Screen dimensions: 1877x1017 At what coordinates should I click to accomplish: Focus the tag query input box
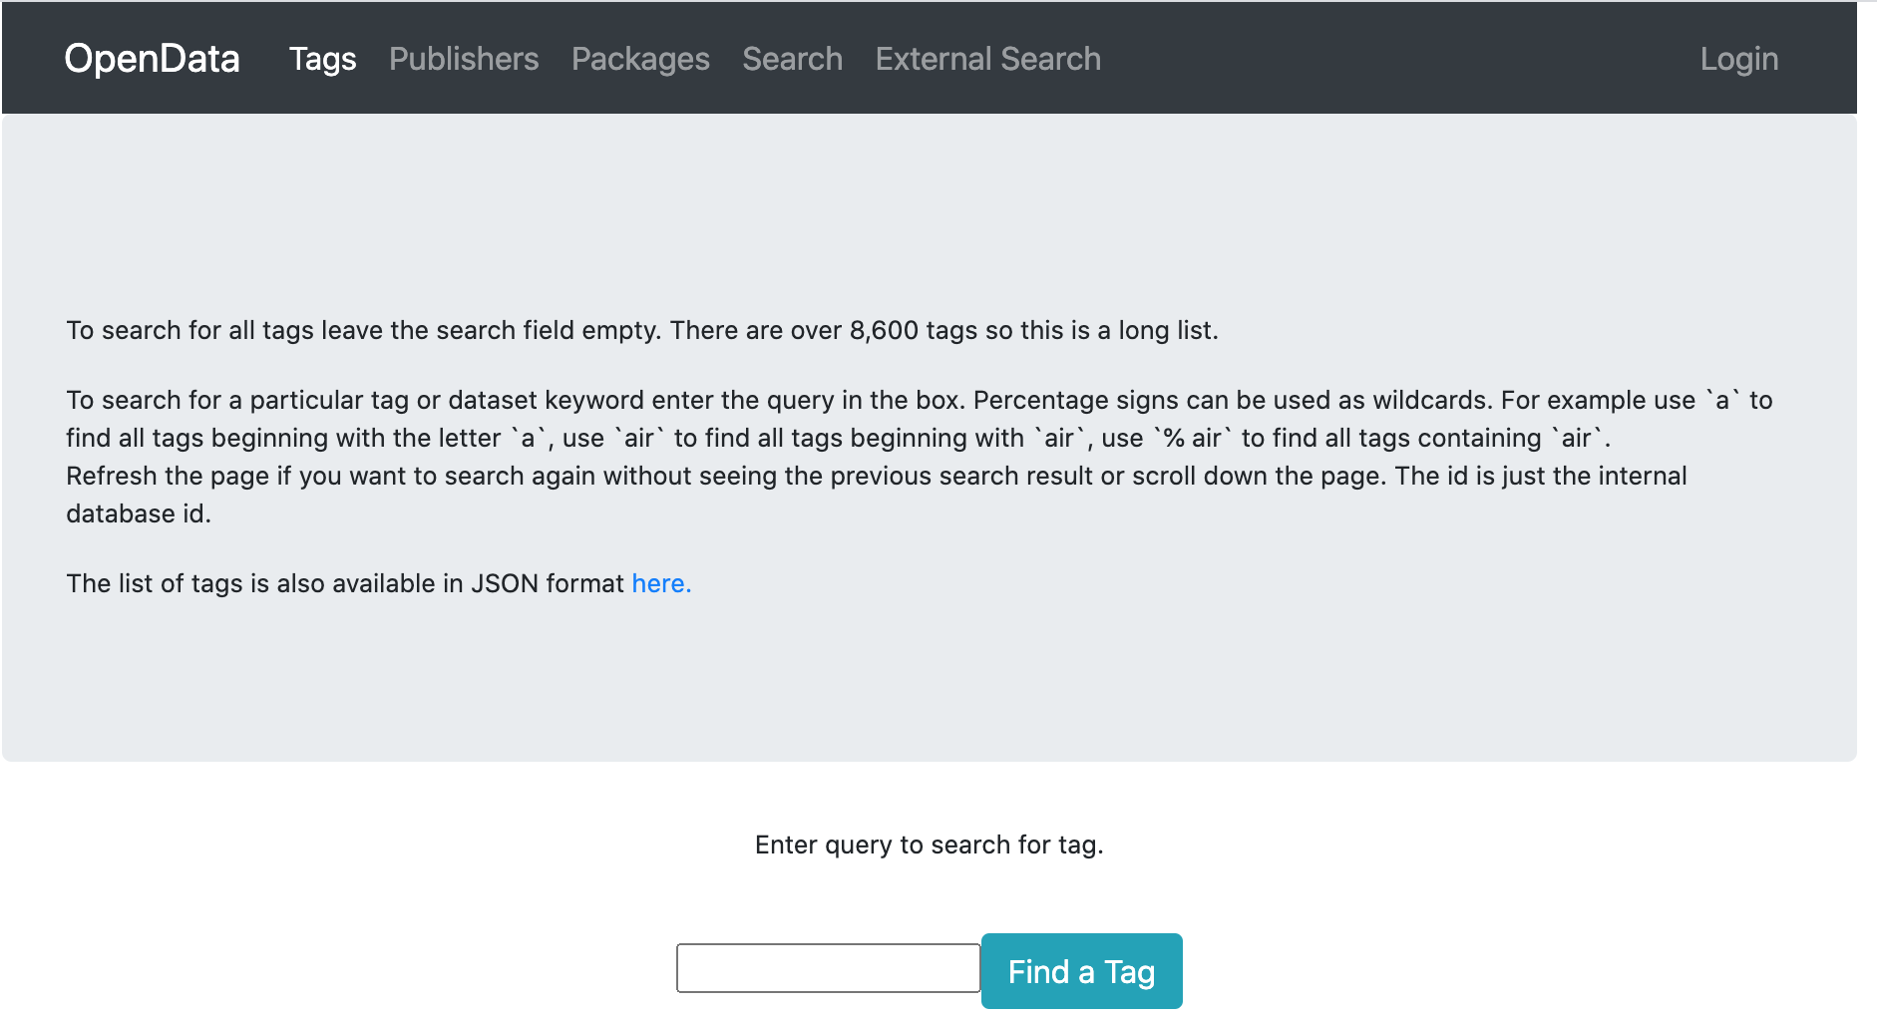(828, 968)
